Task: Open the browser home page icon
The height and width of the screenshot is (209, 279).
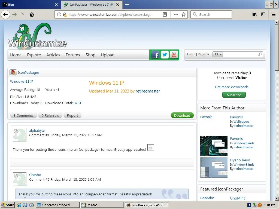Action: pos(32,14)
